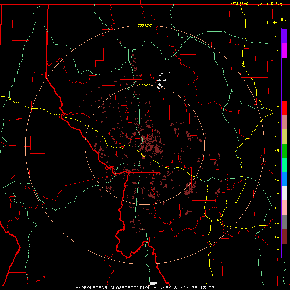Click the RF legend label

[276, 36]
